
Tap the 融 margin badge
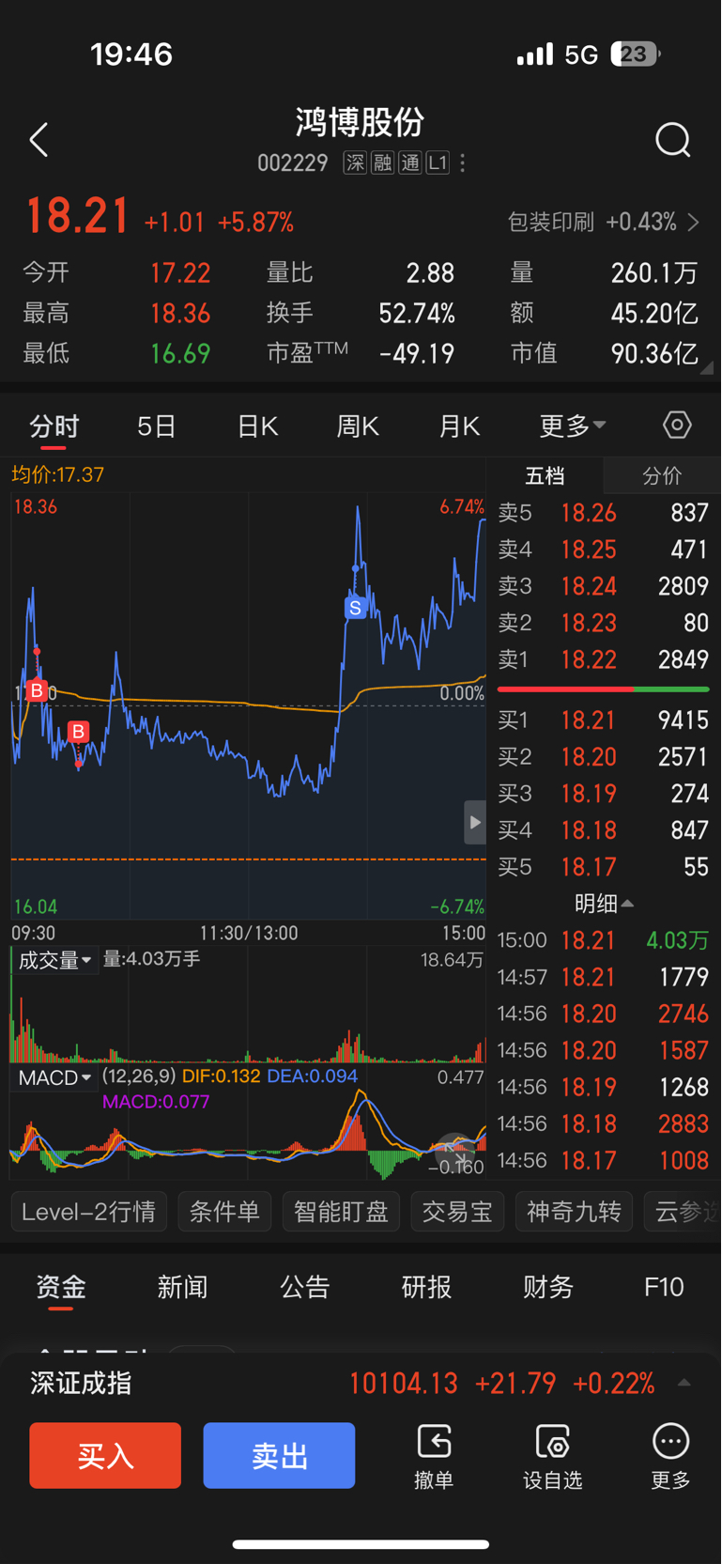(x=382, y=163)
